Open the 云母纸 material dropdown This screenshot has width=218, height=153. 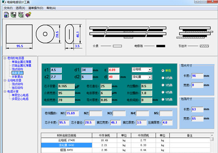[149, 70]
